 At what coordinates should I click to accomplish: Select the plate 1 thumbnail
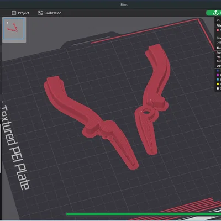[14, 29]
